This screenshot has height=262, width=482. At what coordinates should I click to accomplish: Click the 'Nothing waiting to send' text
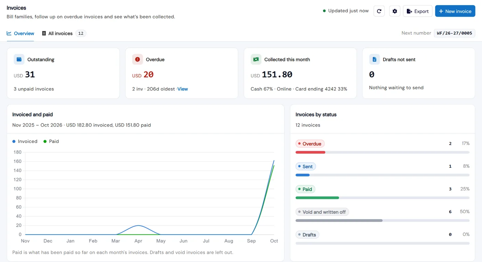pyautogui.click(x=396, y=88)
